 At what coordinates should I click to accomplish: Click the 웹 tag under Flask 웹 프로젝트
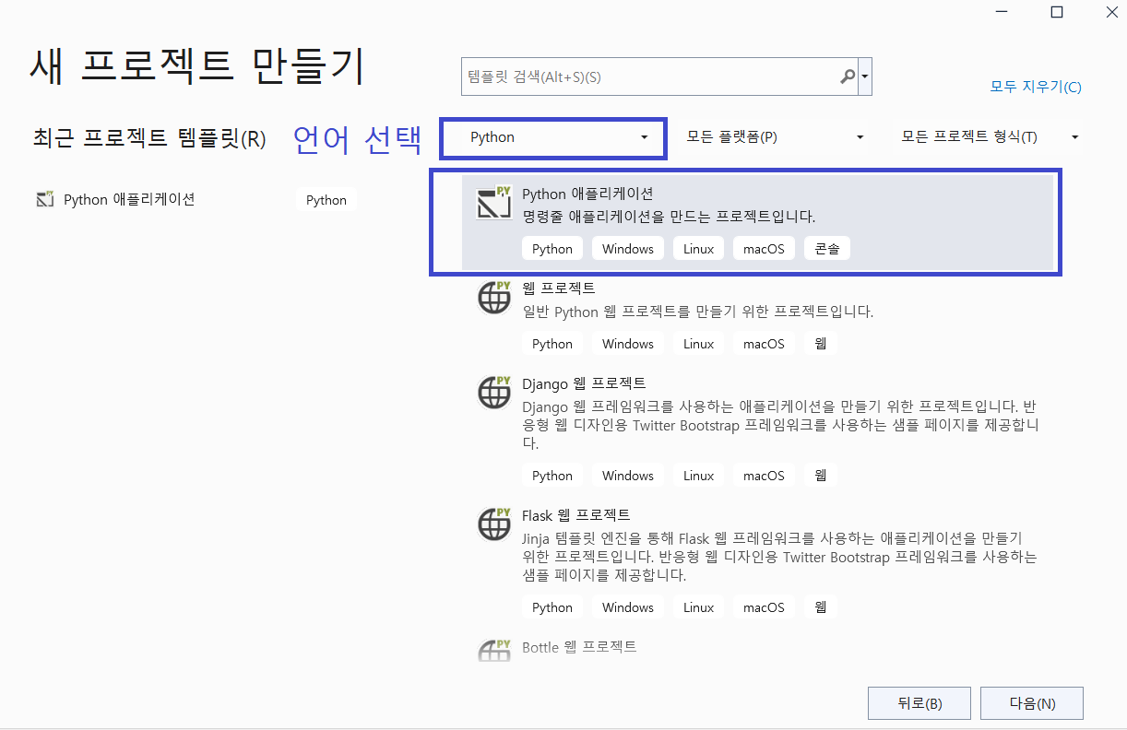coord(821,607)
